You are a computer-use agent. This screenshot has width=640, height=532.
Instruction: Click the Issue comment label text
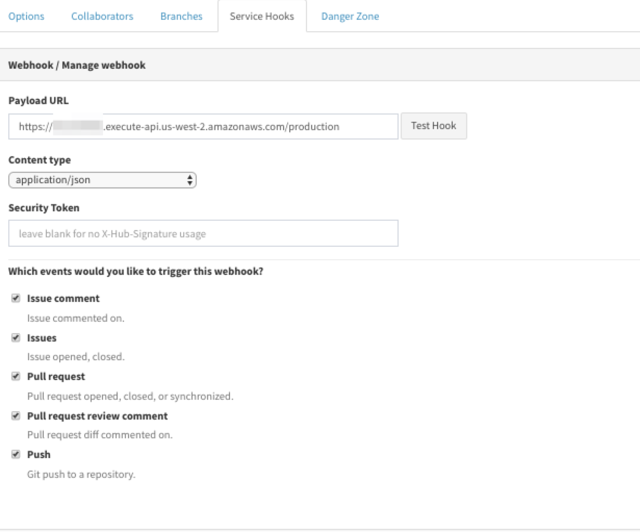click(x=64, y=298)
